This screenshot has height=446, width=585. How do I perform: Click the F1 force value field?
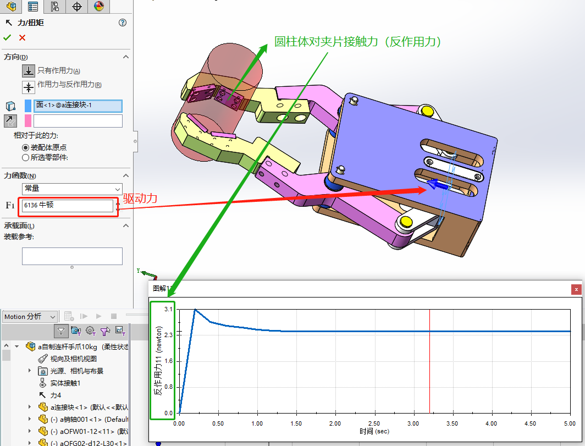point(68,206)
